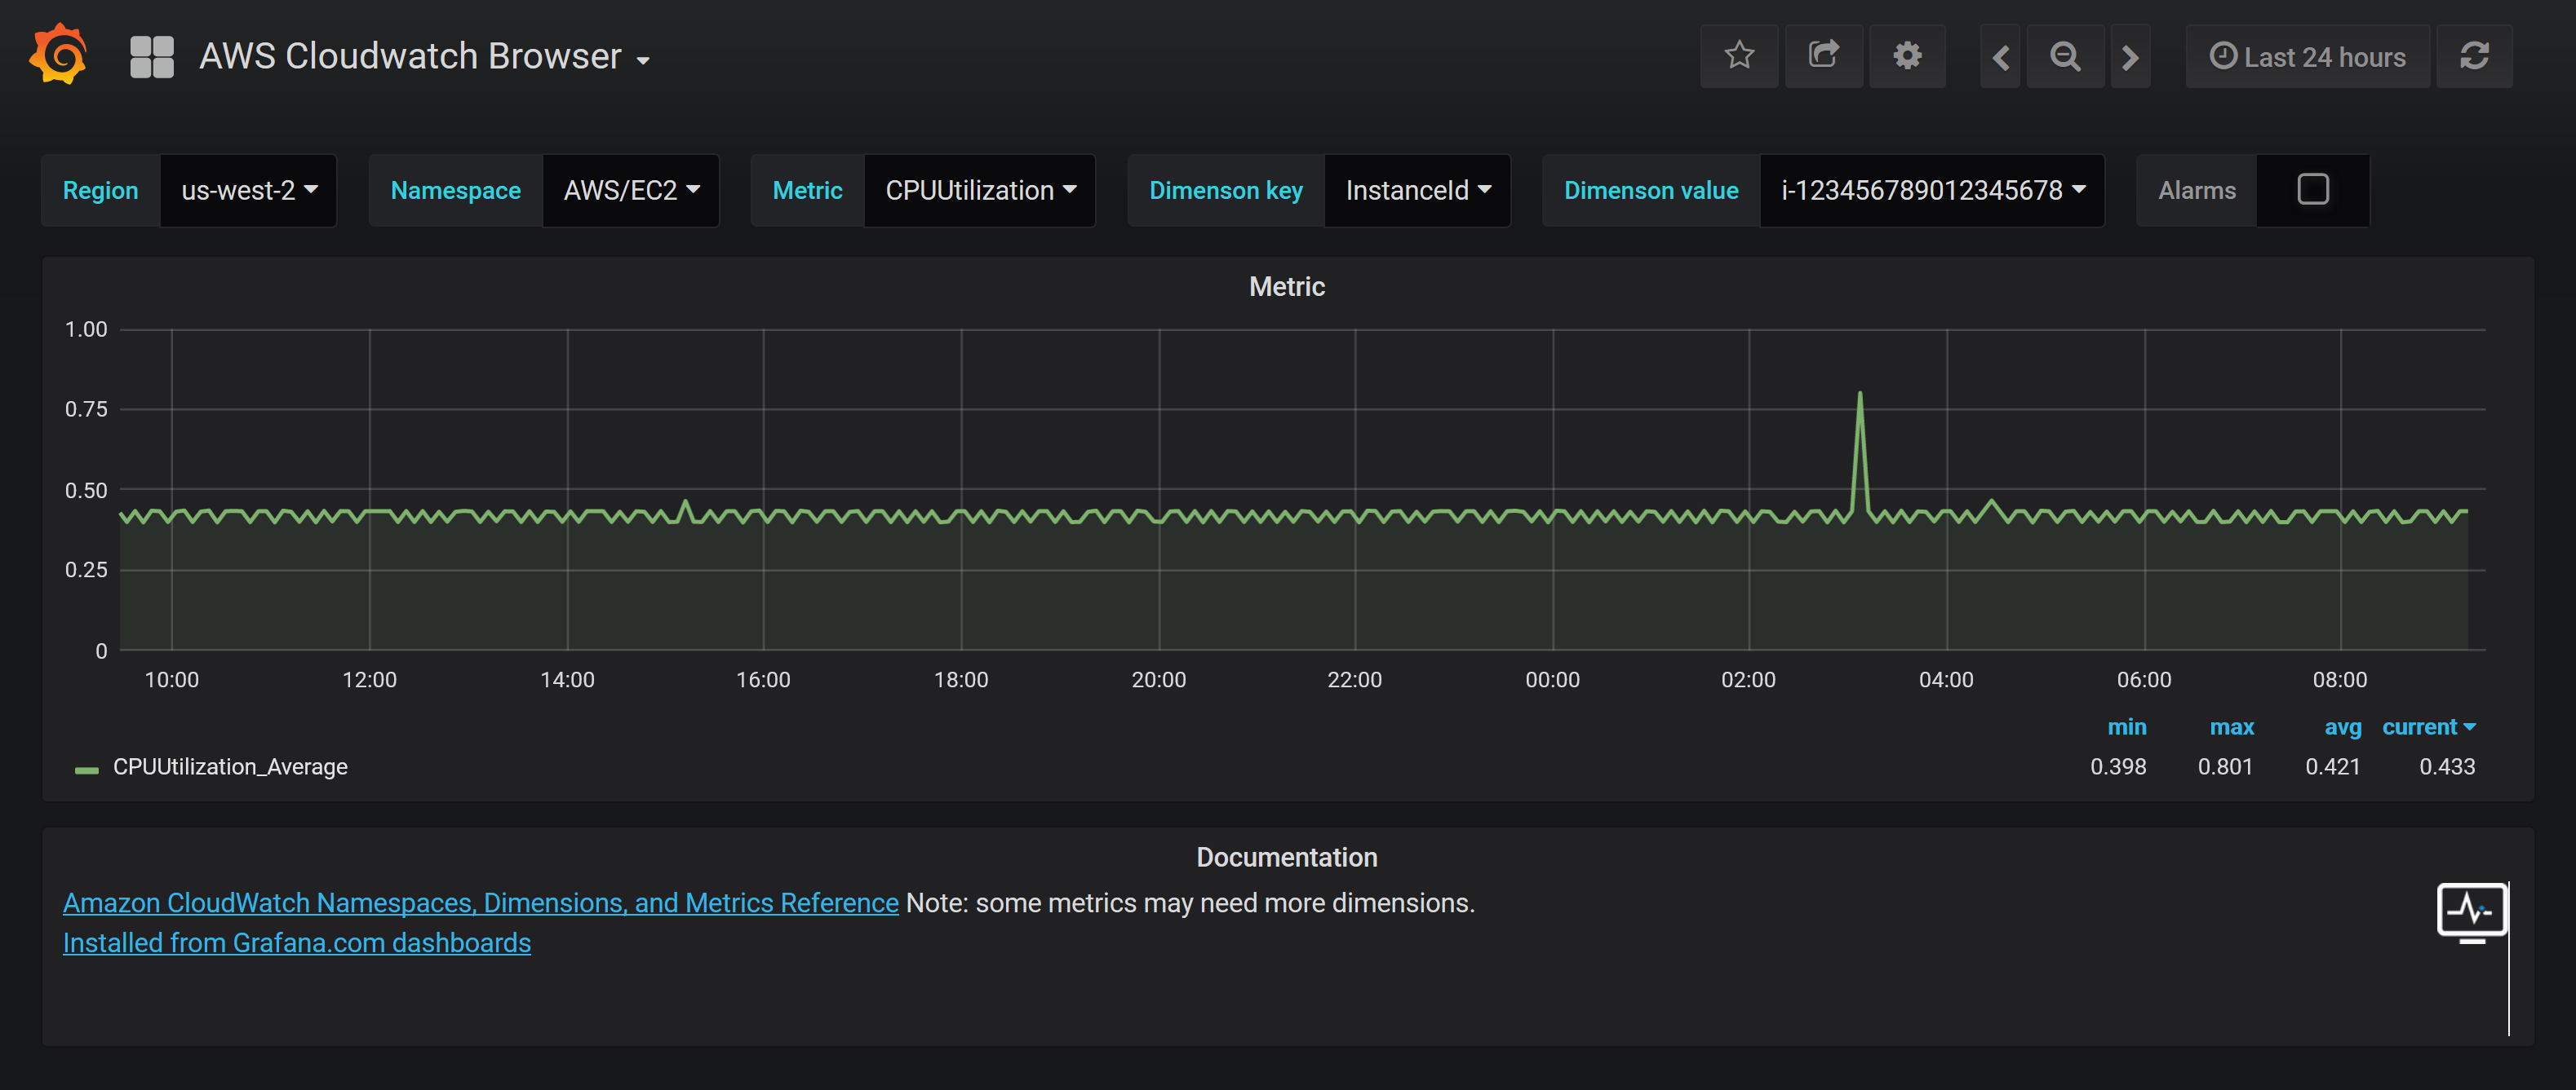The height and width of the screenshot is (1090, 2576).
Task: Enable the Alarms checkbox
Action: (2312, 190)
